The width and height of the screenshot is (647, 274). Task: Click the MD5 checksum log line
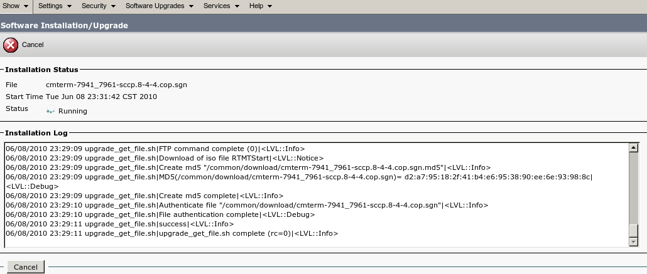tap(299, 177)
